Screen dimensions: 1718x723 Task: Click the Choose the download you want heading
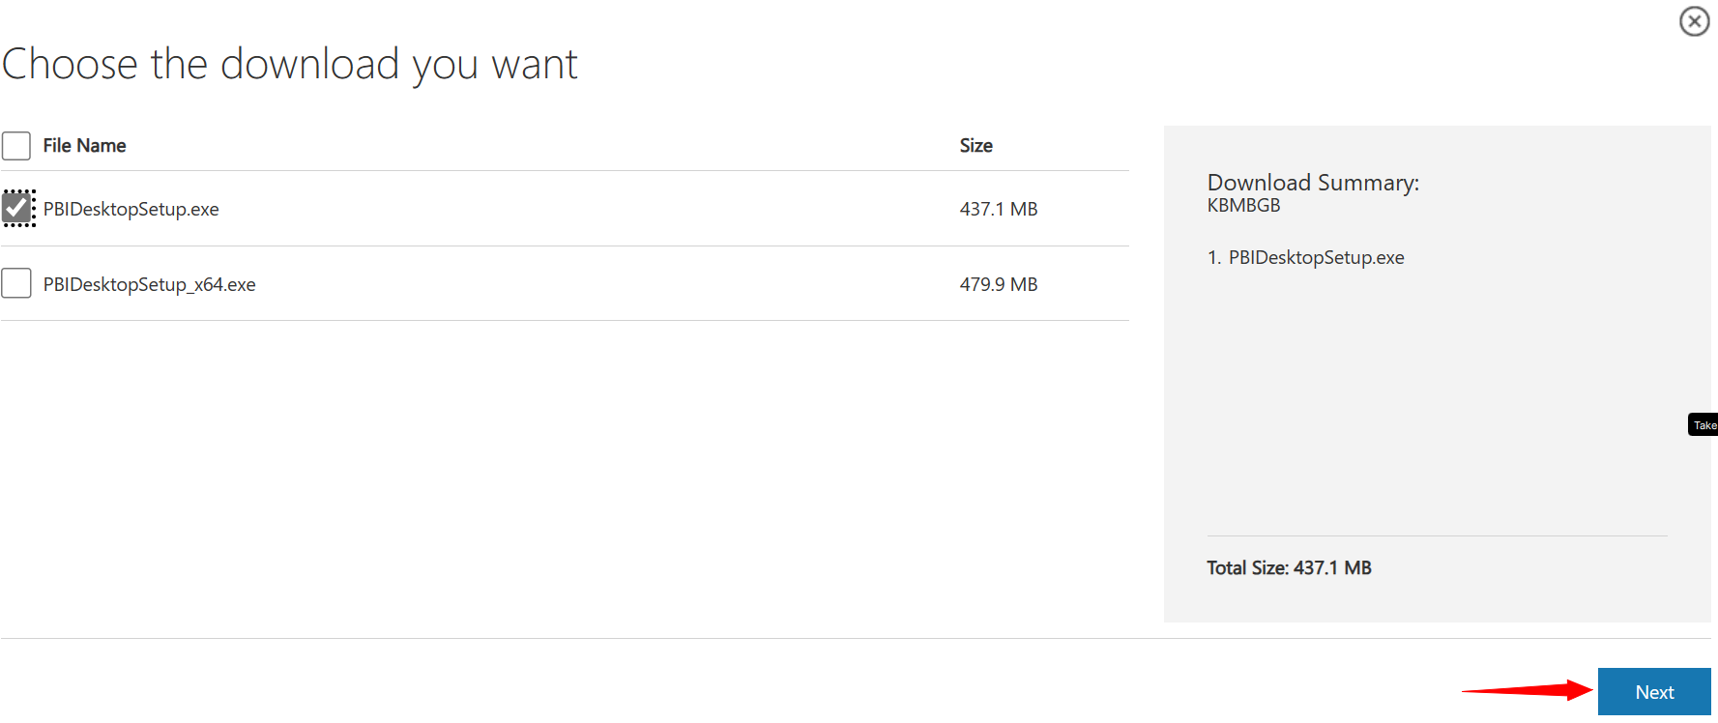[x=289, y=63]
